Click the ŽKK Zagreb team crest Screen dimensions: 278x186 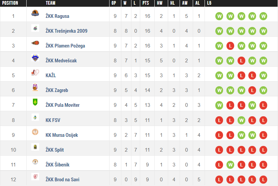pos(35,88)
